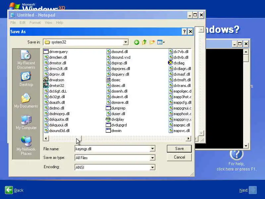The width and height of the screenshot is (265, 199).
Task: Open Notepad Format menu
Action: pos(35,23)
